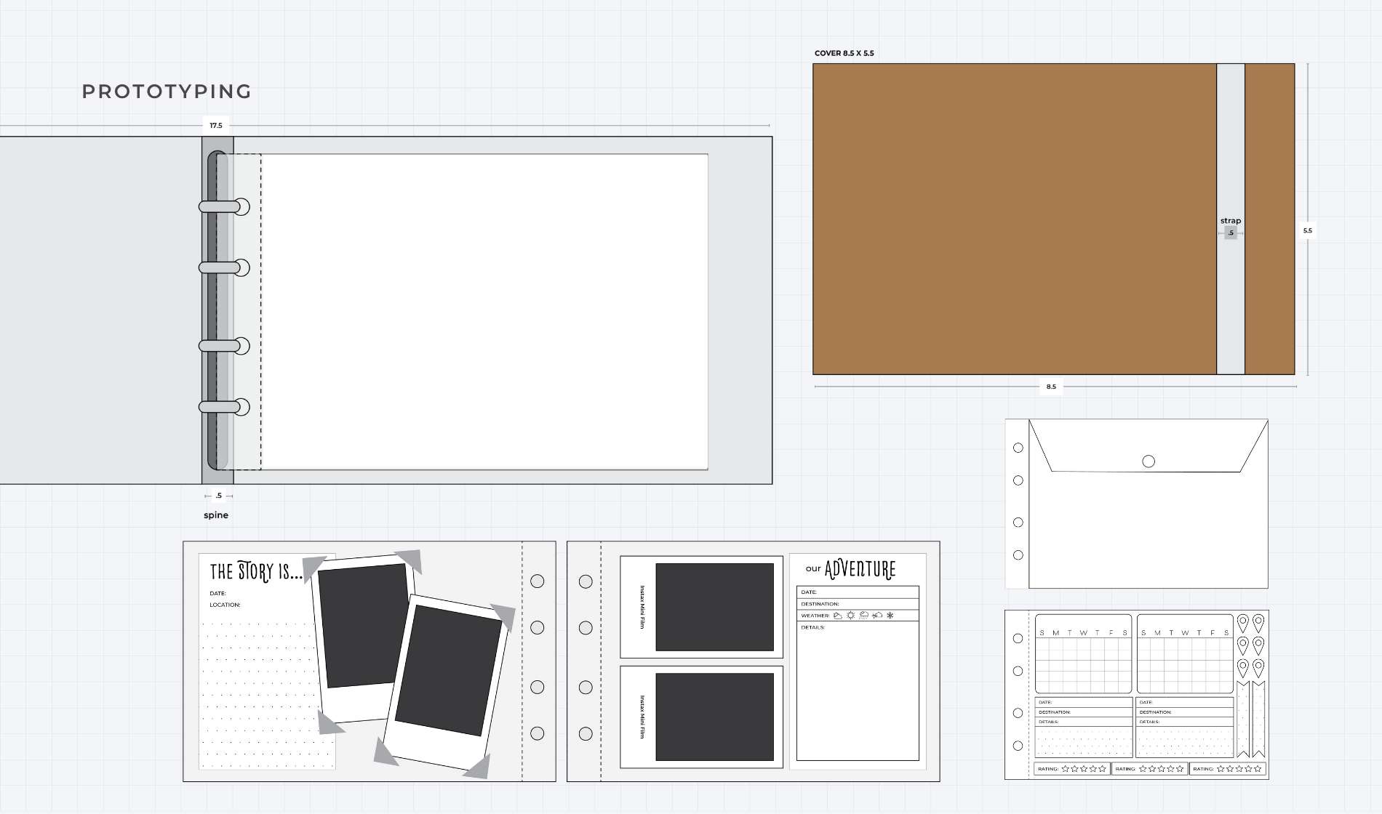
Task: Click the PROTOTYPING section label
Action: pyautogui.click(x=167, y=92)
